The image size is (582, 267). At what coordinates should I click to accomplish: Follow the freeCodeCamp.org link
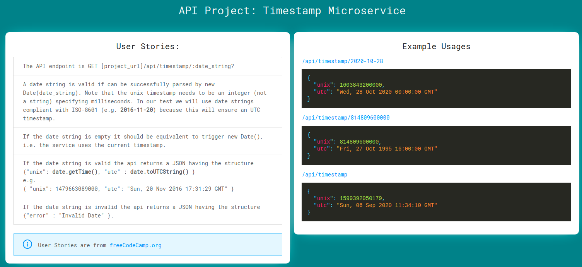click(135, 245)
